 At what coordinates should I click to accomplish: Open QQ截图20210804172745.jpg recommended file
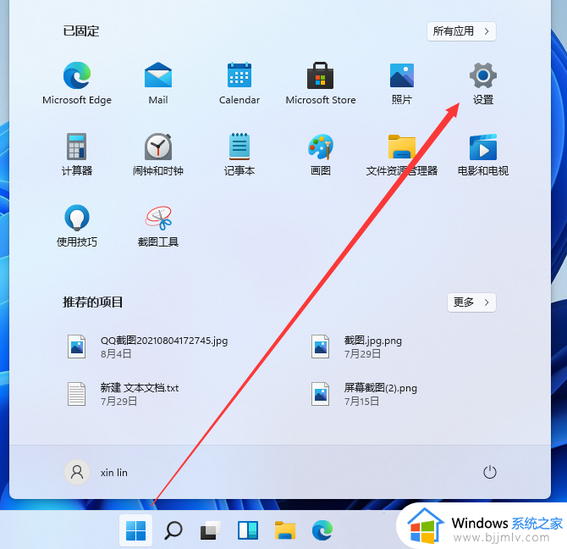[x=147, y=347]
